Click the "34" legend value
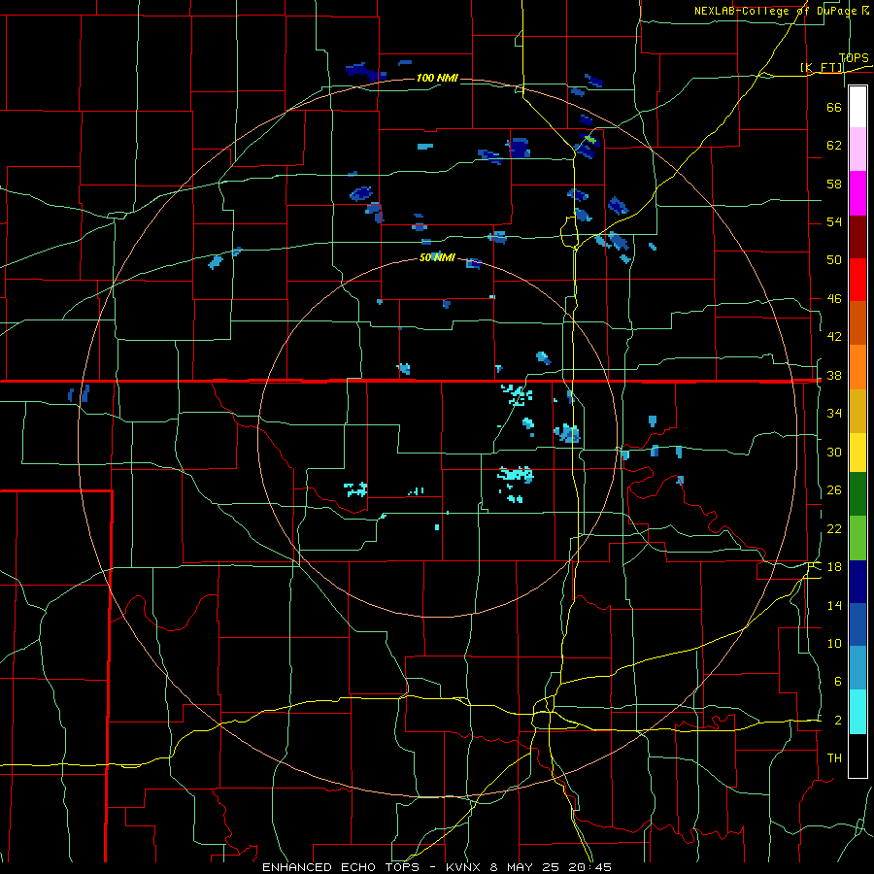 (x=834, y=414)
